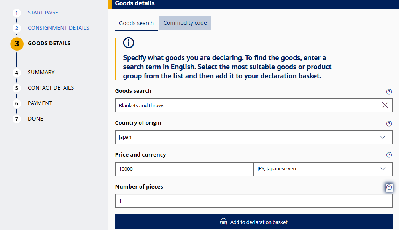Add to declaration basket
399x230 pixels.
point(254,222)
